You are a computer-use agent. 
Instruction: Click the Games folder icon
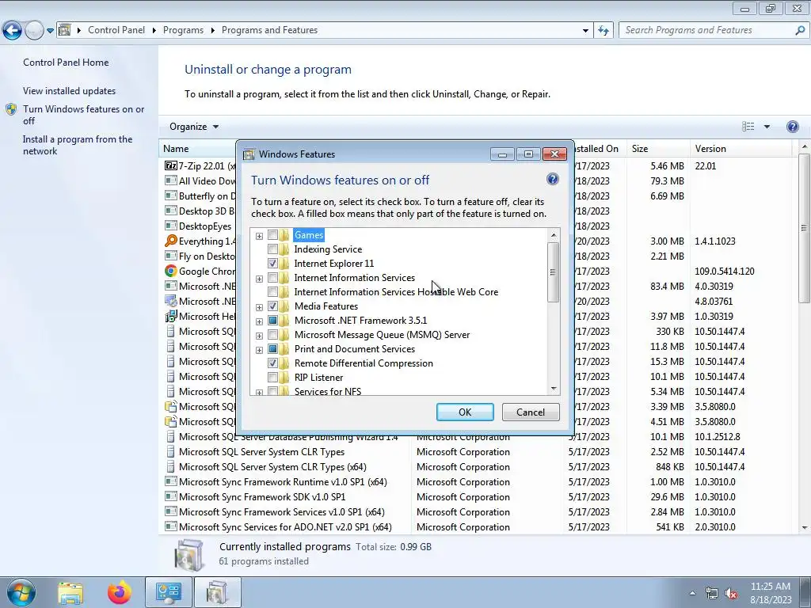coord(284,235)
